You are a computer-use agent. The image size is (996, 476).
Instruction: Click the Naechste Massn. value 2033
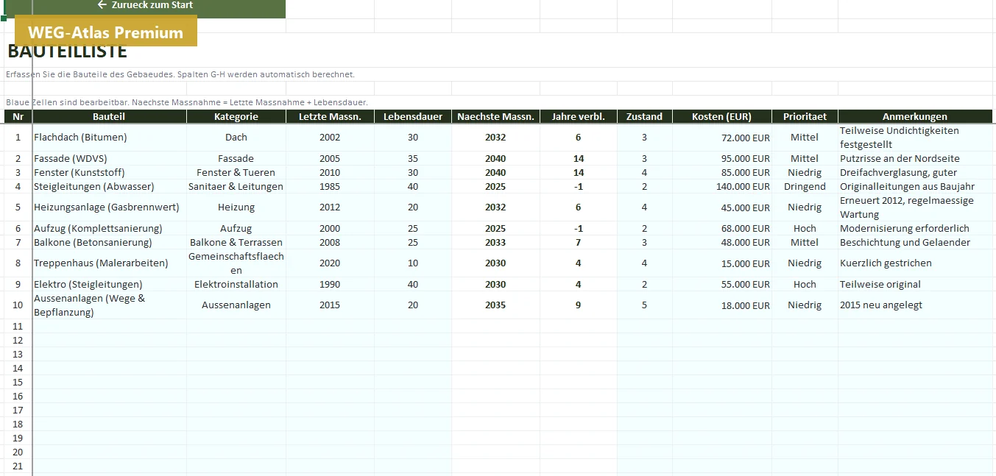[495, 242]
